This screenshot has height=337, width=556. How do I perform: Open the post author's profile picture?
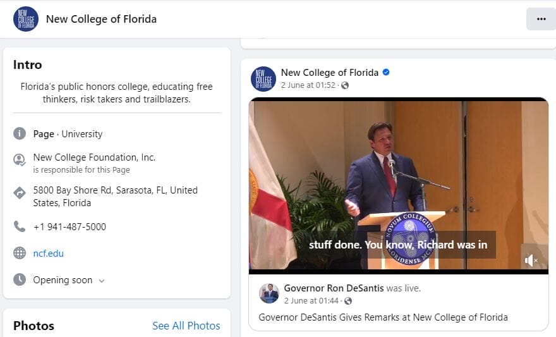tap(263, 79)
